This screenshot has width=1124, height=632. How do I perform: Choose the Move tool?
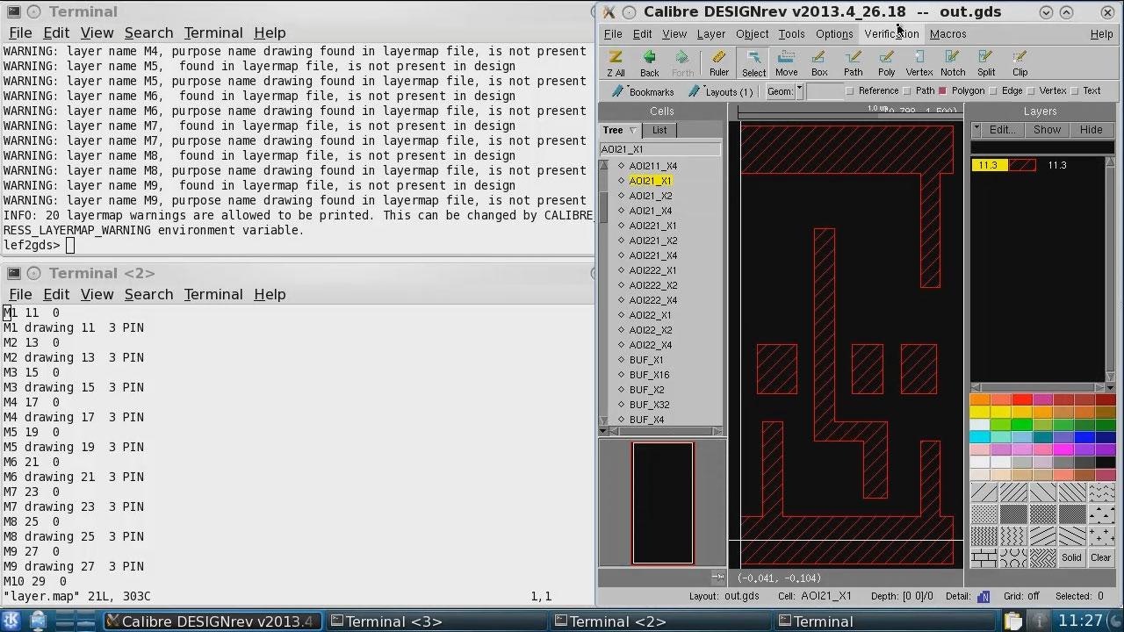point(787,63)
